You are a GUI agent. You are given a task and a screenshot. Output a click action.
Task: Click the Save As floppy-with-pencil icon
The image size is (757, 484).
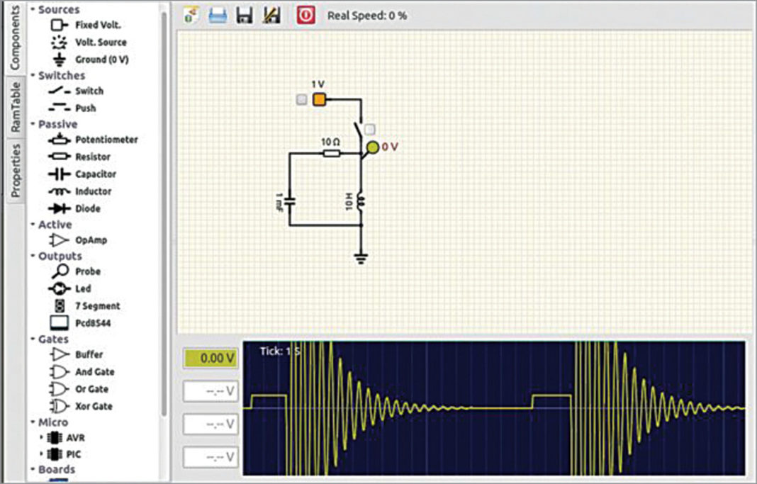click(271, 15)
